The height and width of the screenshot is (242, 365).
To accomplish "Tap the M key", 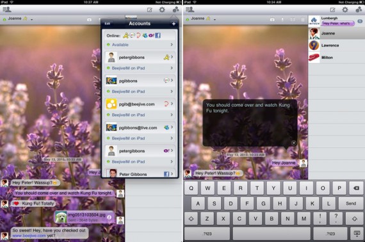I will [304, 219].
